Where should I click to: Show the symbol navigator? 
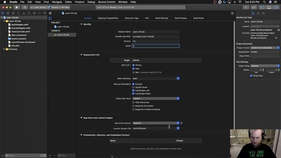[x=13, y=13]
